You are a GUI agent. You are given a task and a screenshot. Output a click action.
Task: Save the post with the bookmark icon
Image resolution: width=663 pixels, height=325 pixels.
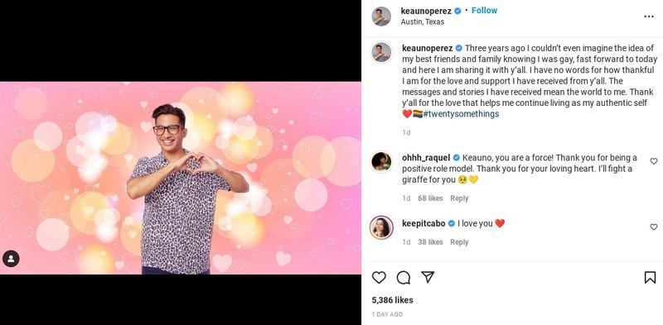point(650,277)
